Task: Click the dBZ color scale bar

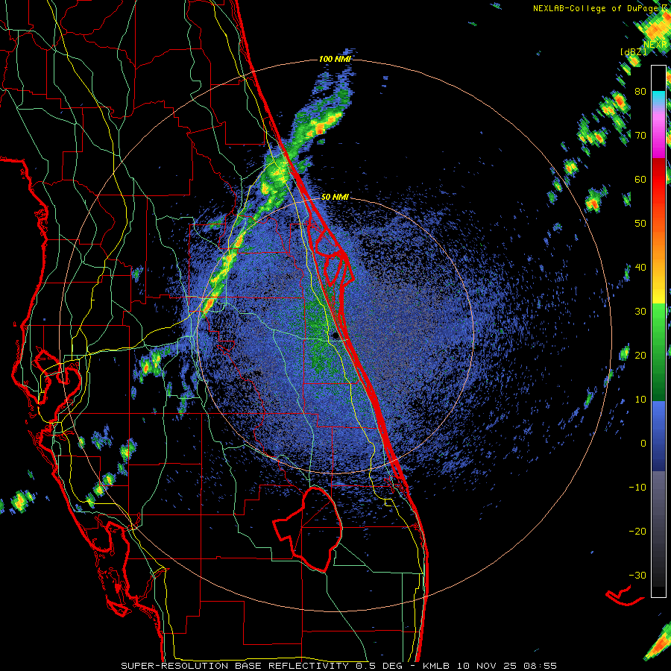Action: [x=658, y=331]
